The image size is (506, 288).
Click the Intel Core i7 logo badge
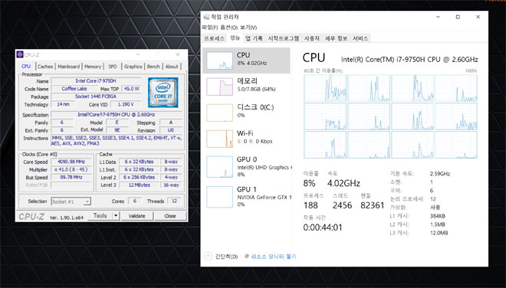tap(163, 92)
